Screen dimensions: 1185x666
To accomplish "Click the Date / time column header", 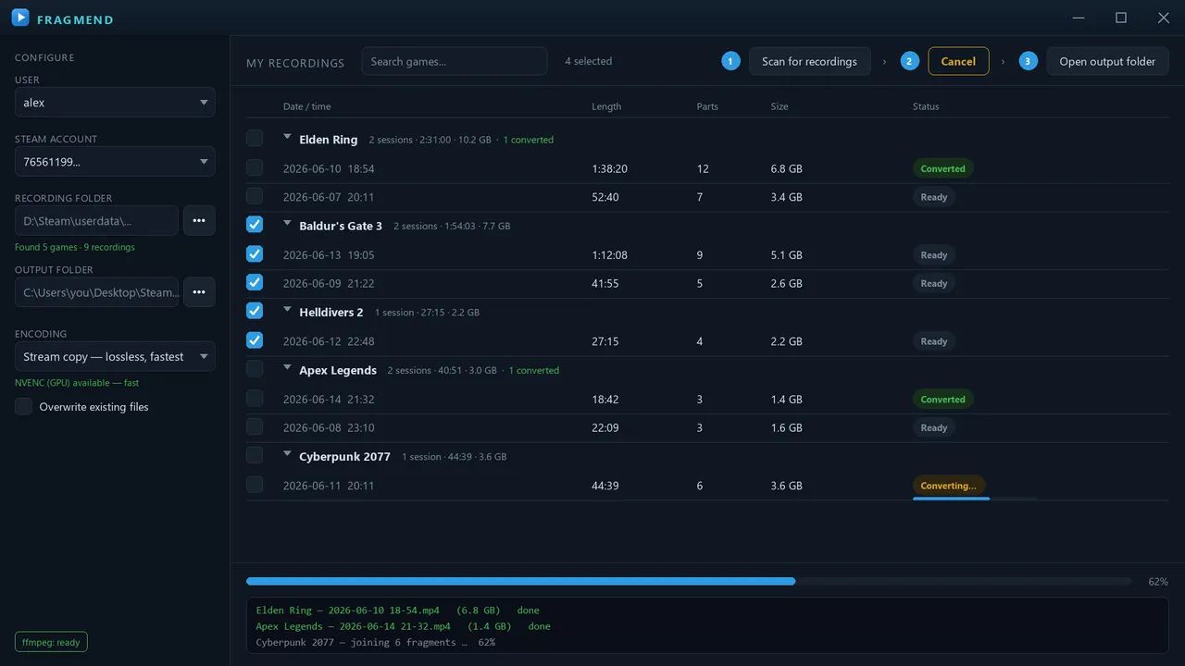I will click(306, 106).
